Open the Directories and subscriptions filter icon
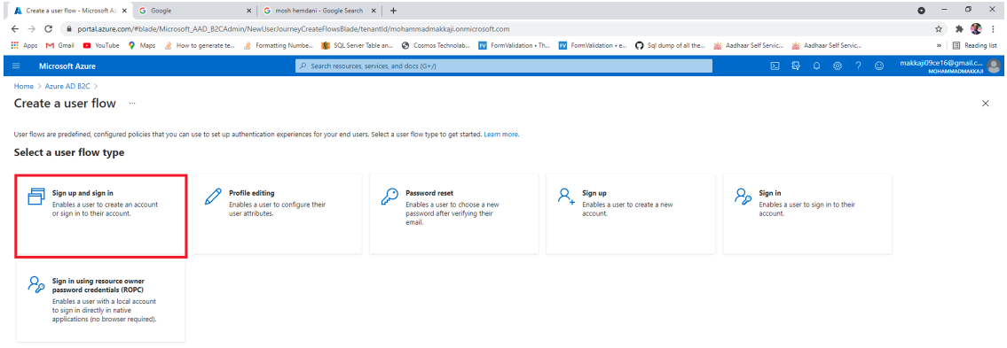The height and width of the screenshot is (348, 1007). point(797,66)
